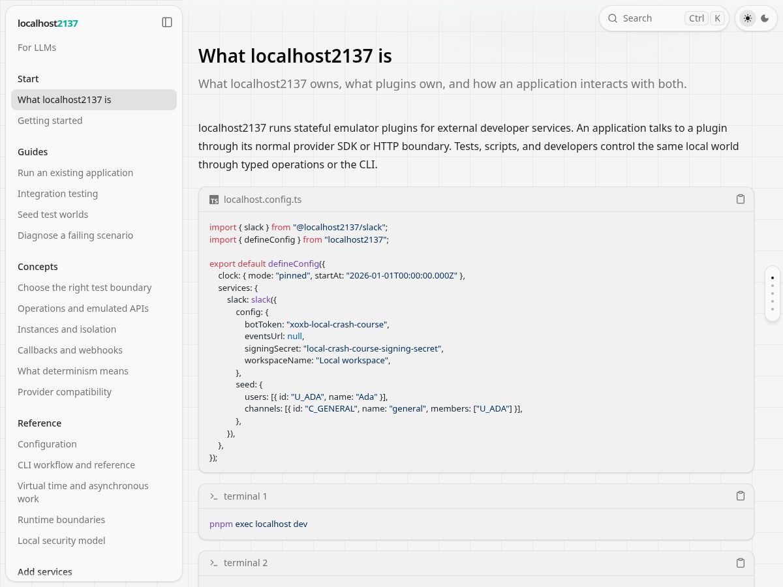Image resolution: width=783 pixels, height=587 pixels.
Task: Open Provider compatibility page
Action: coord(94,392)
